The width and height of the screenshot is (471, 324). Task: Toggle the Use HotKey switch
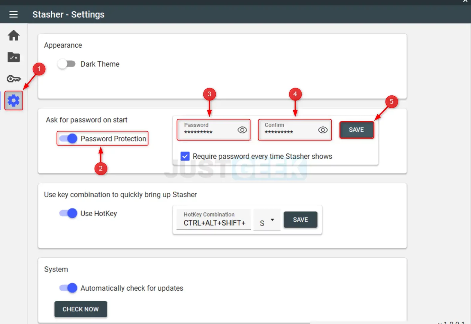[x=68, y=213]
